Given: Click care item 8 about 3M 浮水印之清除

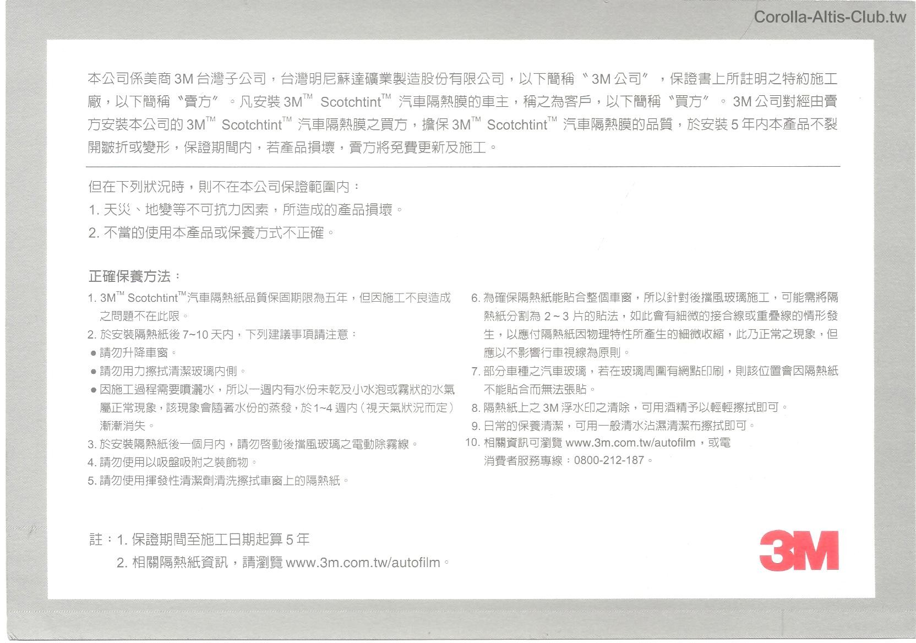Looking at the screenshot, I should point(630,407).
